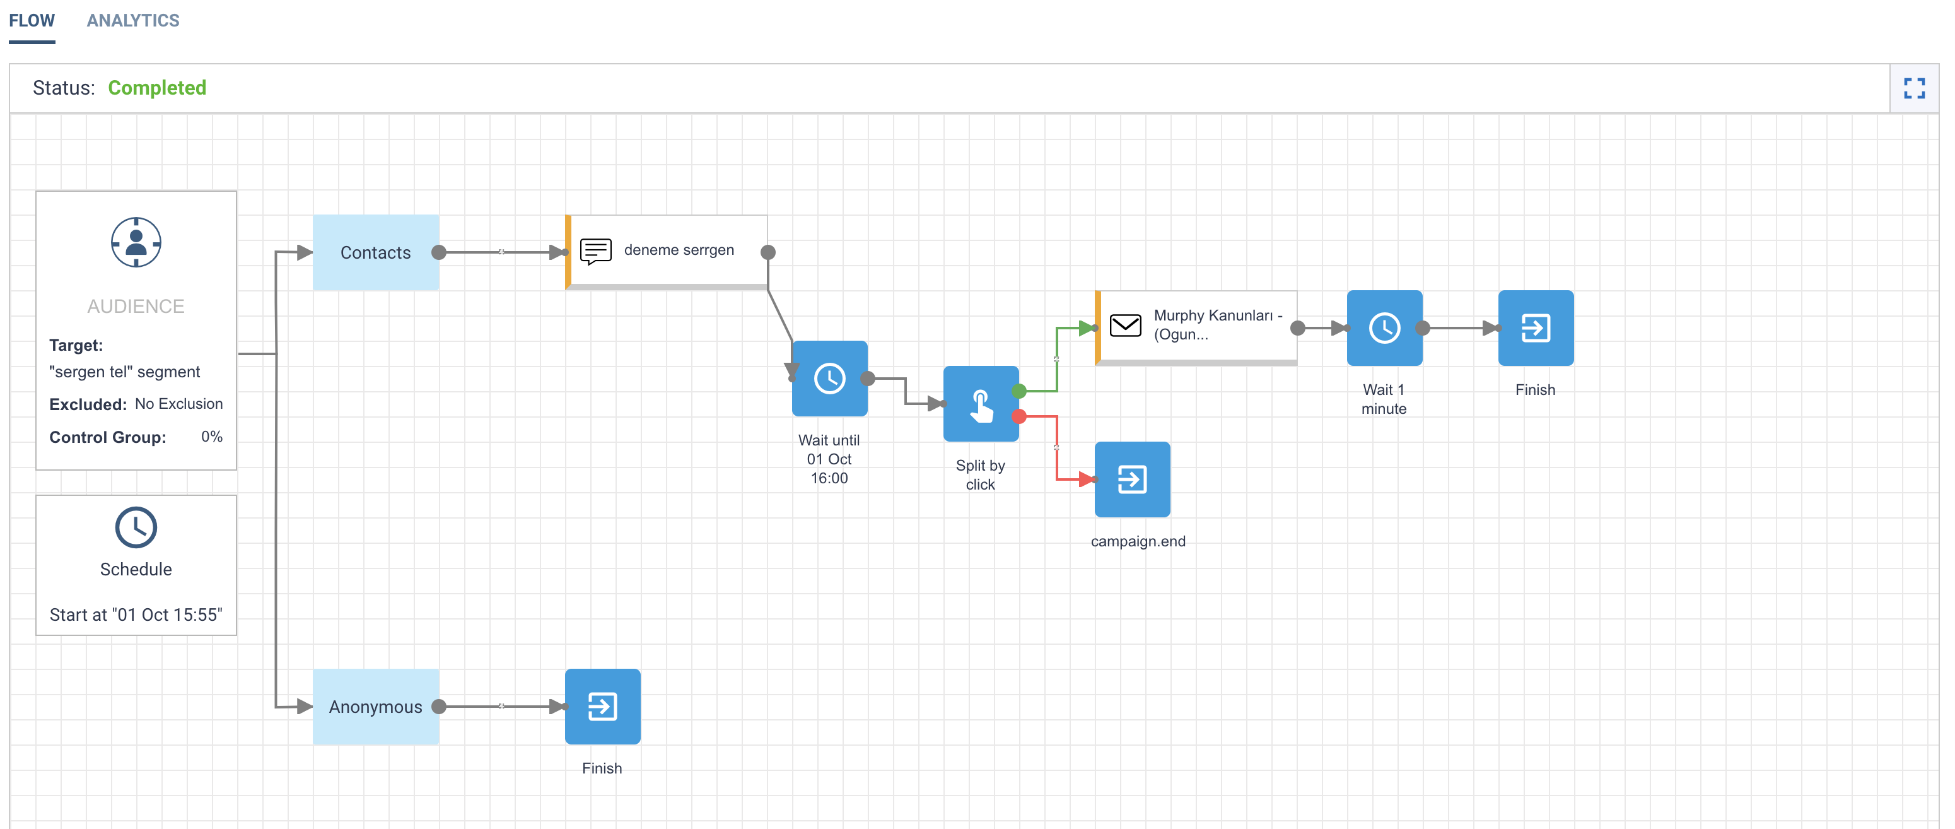This screenshot has width=1955, height=829.
Task: Click the green output port on Split by click
Action: [1019, 391]
